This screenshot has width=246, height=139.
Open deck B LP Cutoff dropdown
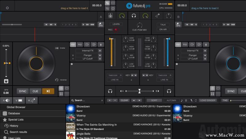click(205, 59)
